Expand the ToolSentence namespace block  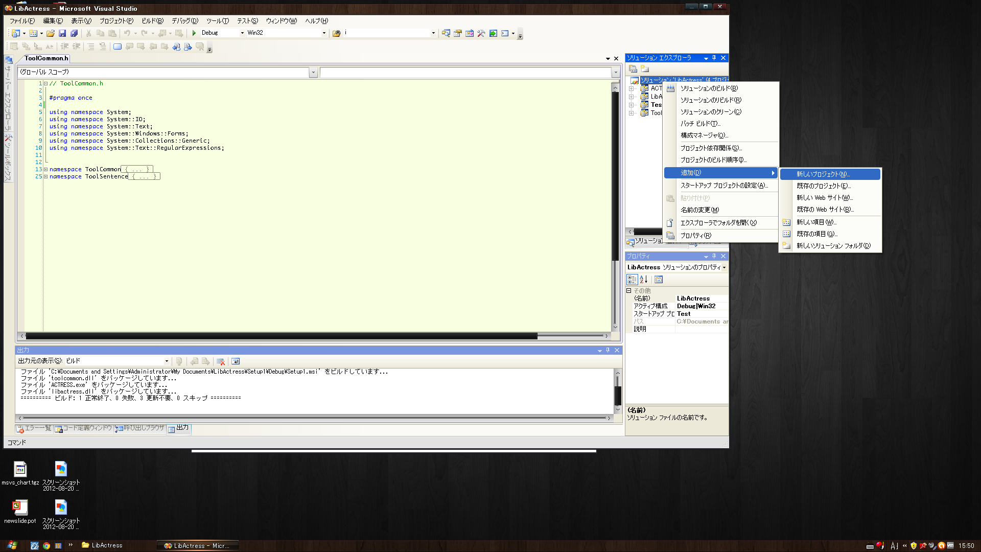click(x=45, y=176)
